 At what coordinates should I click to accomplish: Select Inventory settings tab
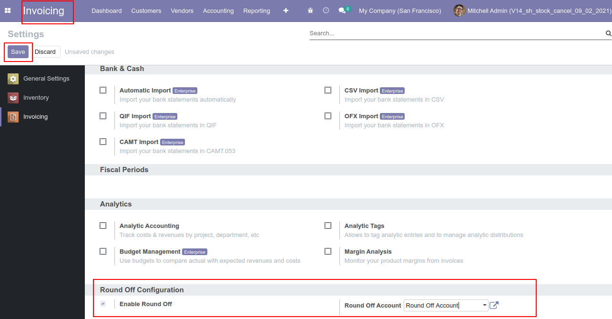pos(42,98)
